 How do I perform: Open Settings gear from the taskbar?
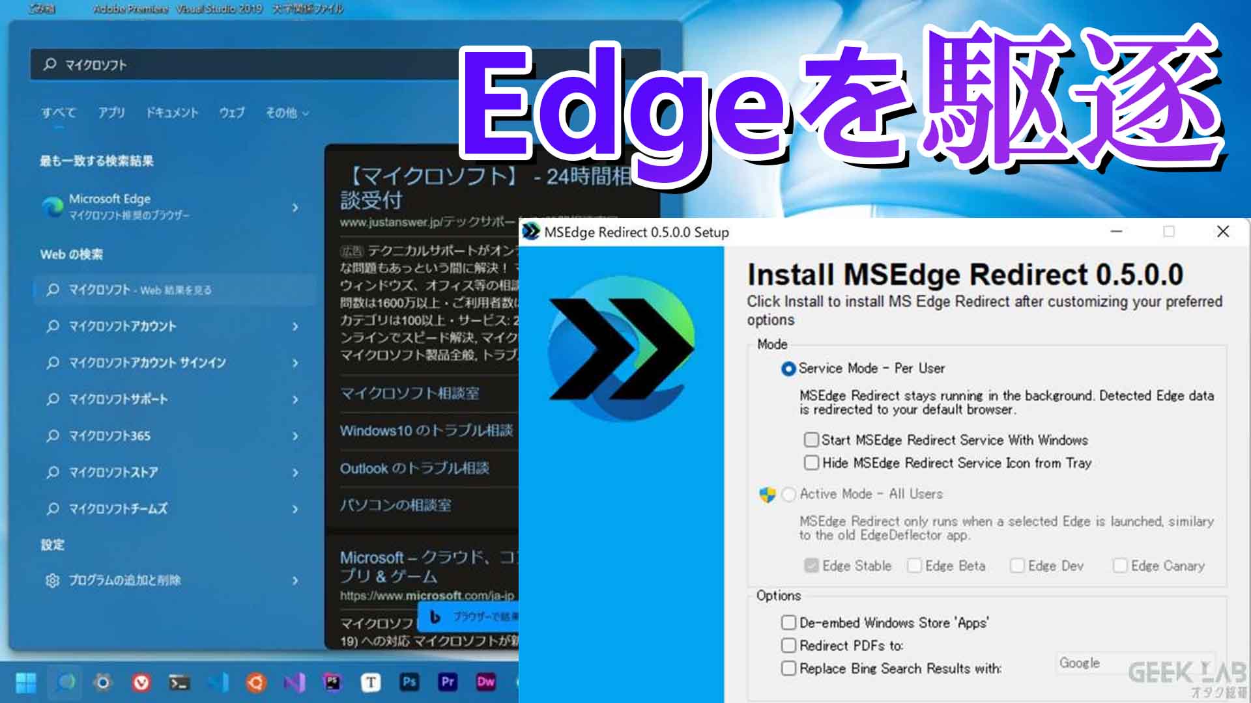(102, 682)
